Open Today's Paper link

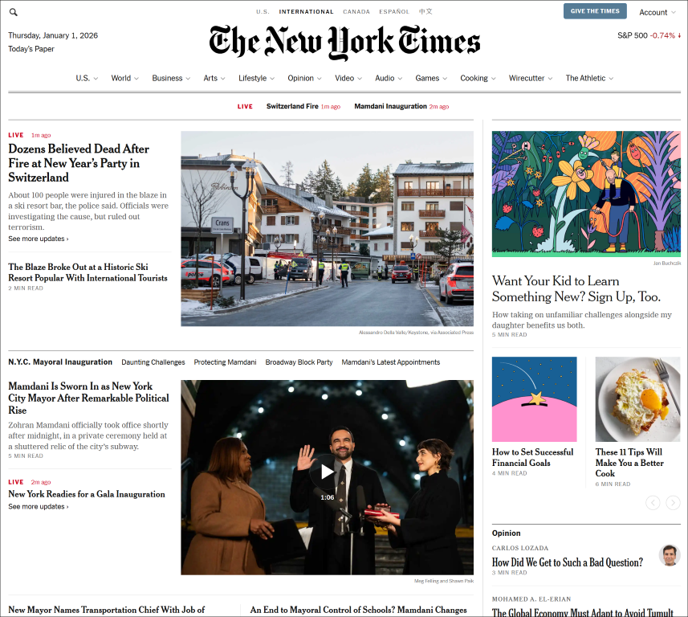point(31,49)
